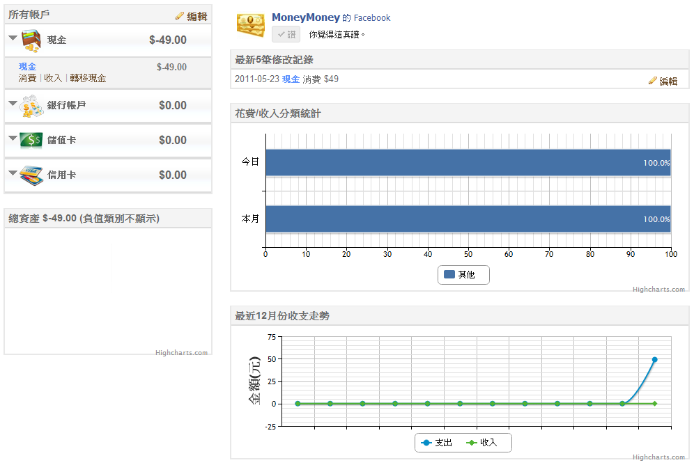
Task: Toggle 支出 series in trend chart legend
Action: click(436, 443)
